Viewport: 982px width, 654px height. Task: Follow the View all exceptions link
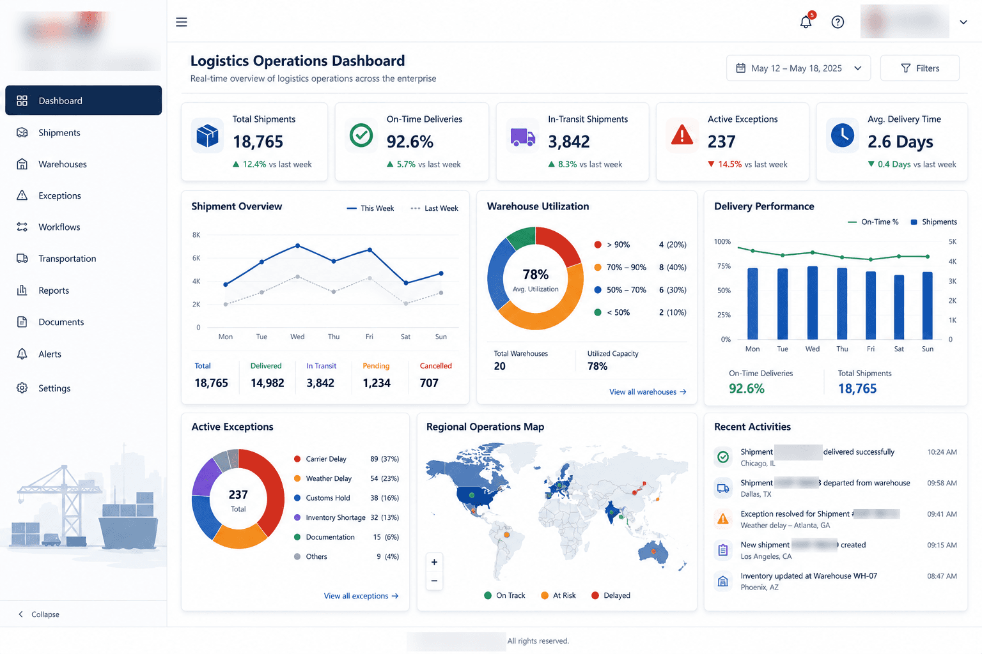(361, 596)
